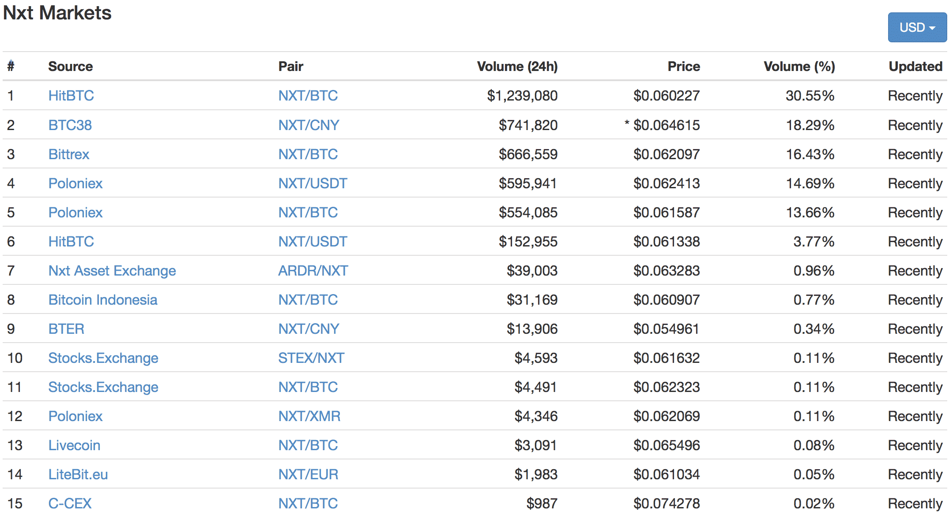Sort by Volume (24h) column header
The width and height of the screenshot is (949, 515).
pyautogui.click(x=517, y=66)
